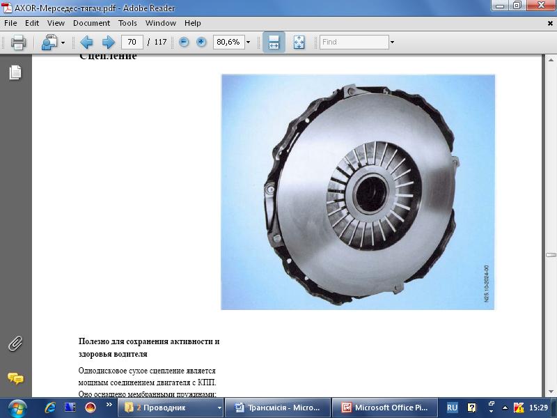Screen dimensions: 557x418
Task: Go to next page with right arrow
Action: pos(109,42)
